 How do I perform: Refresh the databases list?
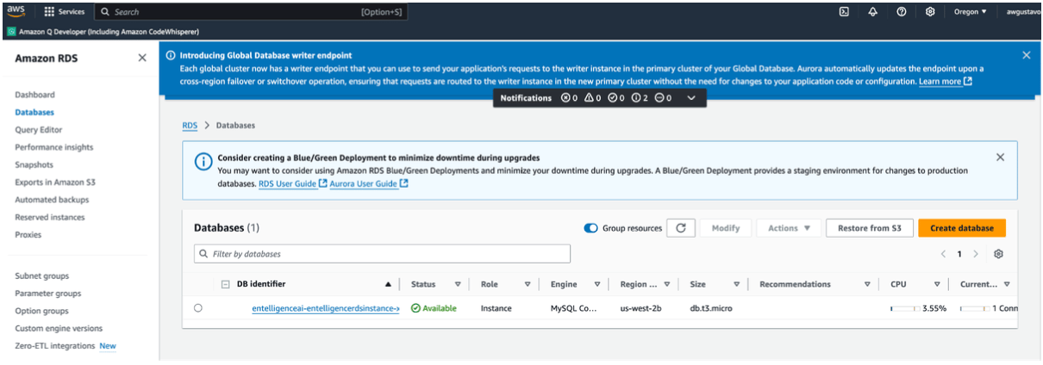click(x=681, y=228)
